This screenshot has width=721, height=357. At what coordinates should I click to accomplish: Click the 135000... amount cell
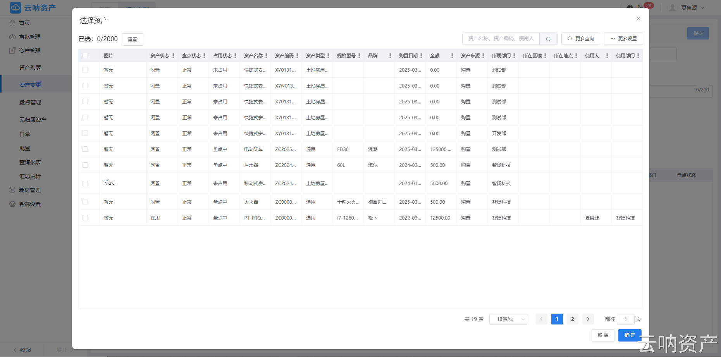441,149
